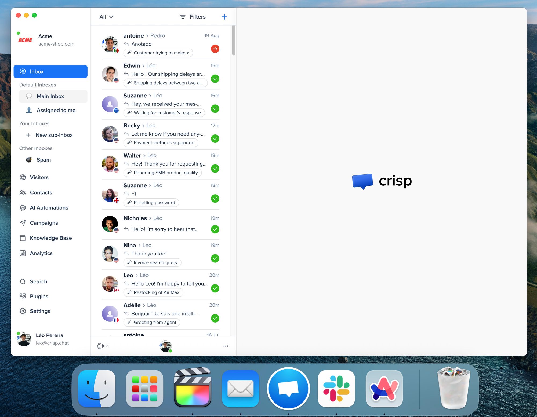The height and width of the screenshot is (417, 537).
Task: Click the Settings gear icon
Action: click(23, 311)
